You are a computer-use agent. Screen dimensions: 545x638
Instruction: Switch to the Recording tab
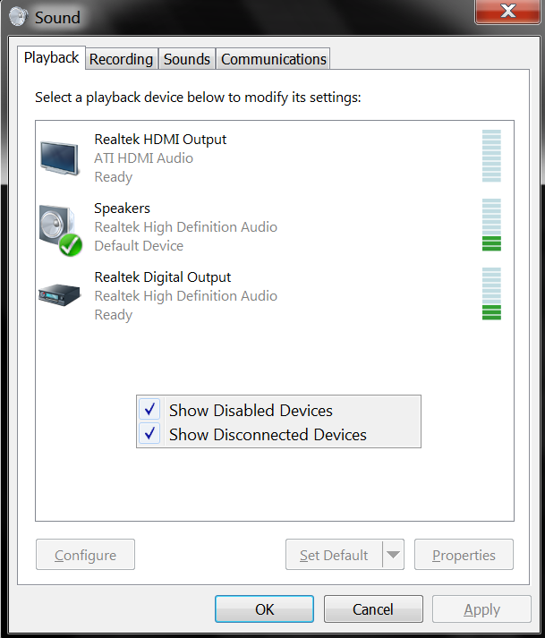coord(122,59)
